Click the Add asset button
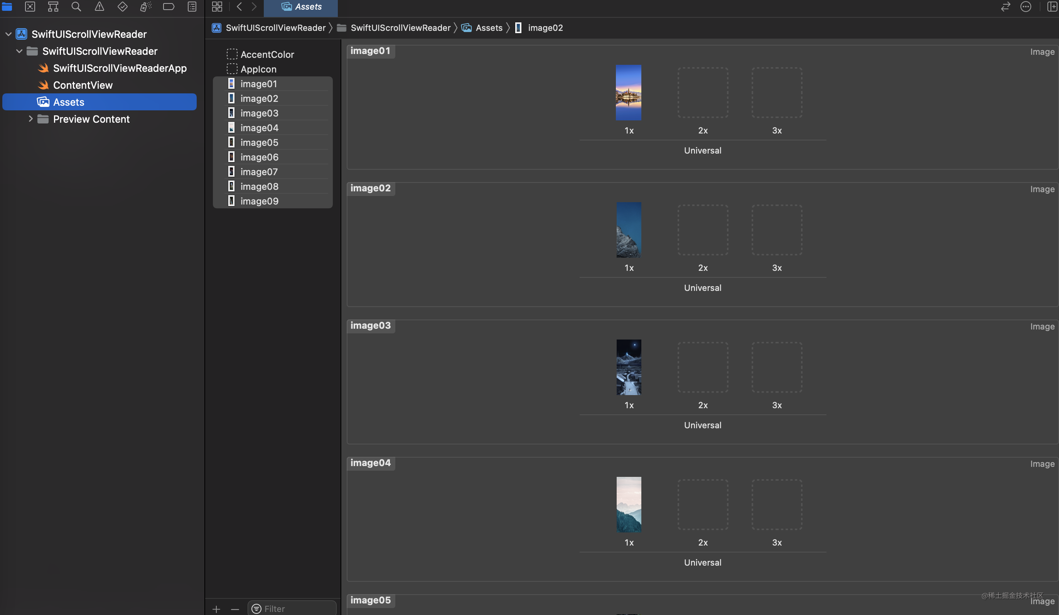1059x615 pixels. pos(216,608)
